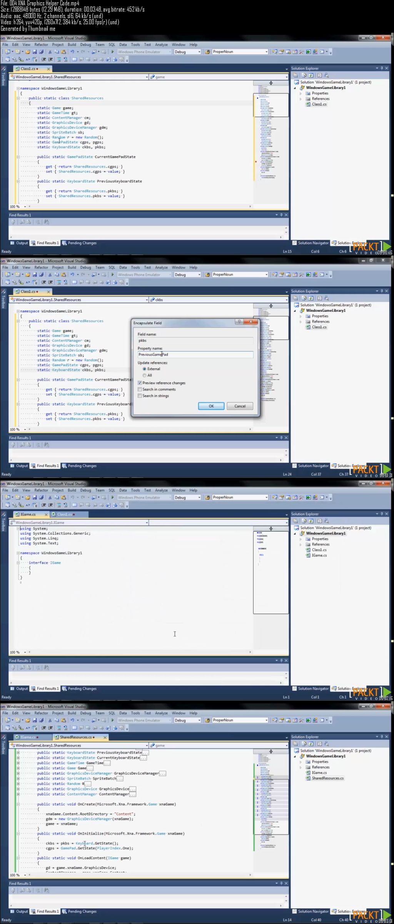Close the Class1.cs tab in top frame
Screen dimensions: 394x924
coord(48,69)
